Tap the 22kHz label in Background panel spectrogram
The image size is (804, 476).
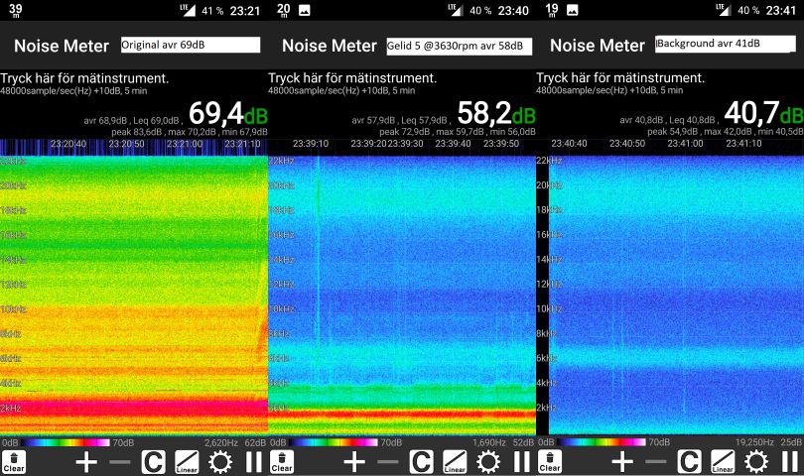click(549, 161)
